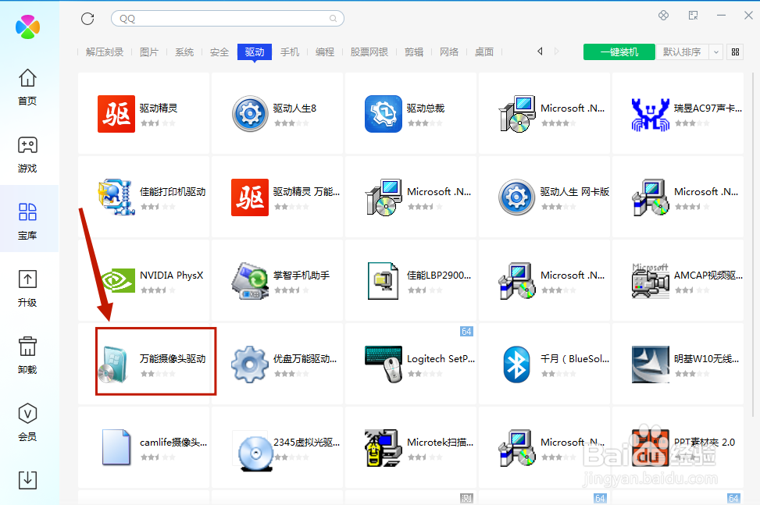Open the feedback icon in title bar

(x=693, y=16)
